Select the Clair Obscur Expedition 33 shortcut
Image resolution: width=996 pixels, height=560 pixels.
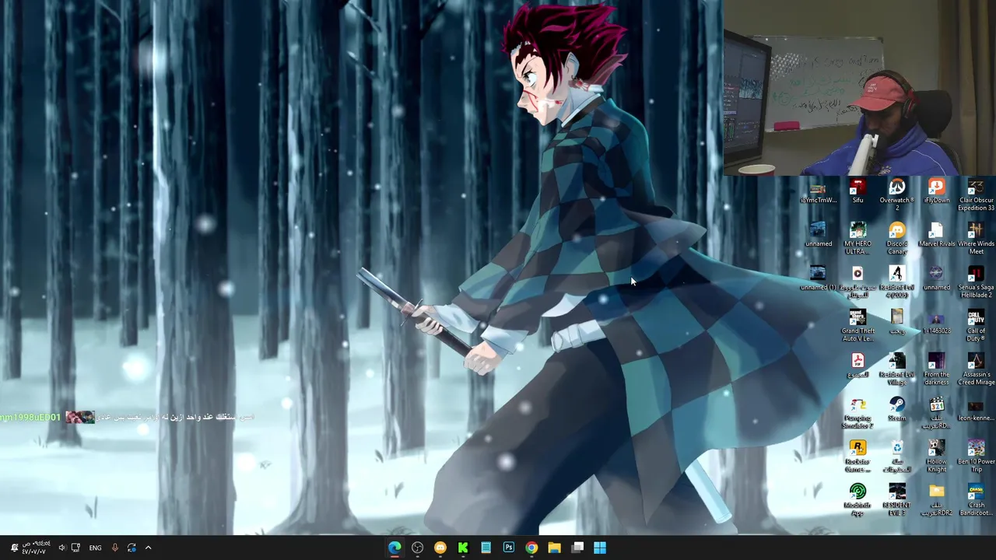(976, 195)
